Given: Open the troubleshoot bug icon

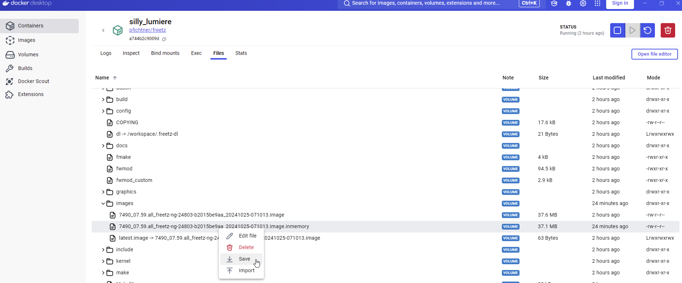Looking at the screenshot, I should coord(569,4).
